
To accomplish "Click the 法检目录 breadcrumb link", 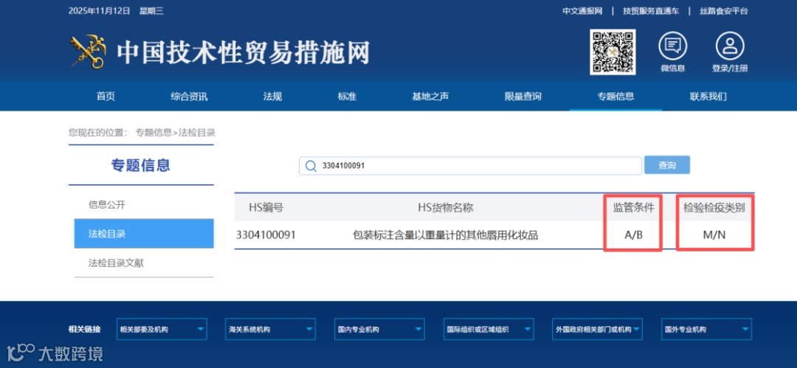I will tap(197, 133).
